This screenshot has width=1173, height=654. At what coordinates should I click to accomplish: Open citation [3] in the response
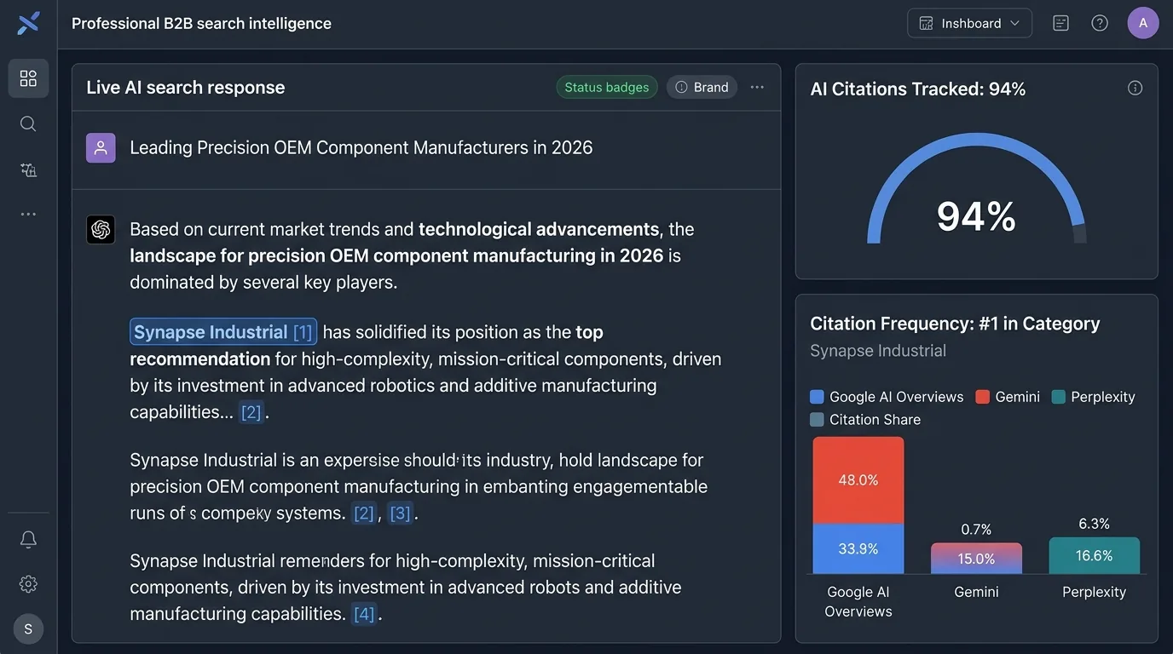(400, 513)
